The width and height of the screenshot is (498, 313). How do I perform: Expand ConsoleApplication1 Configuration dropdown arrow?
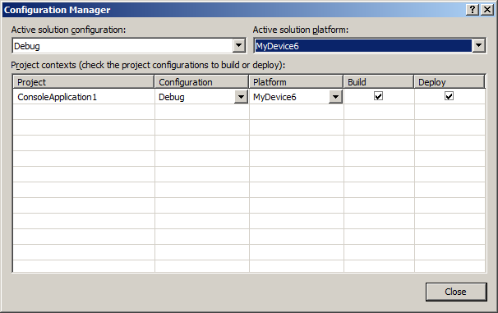click(241, 97)
